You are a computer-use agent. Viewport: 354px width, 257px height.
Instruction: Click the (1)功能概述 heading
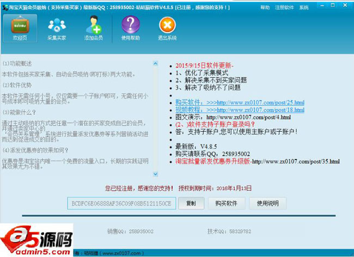(17, 64)
